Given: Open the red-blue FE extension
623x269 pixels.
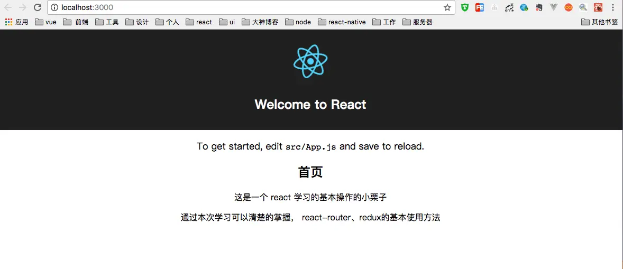Looking at the screenshot, I should click(x=480, y=7).
